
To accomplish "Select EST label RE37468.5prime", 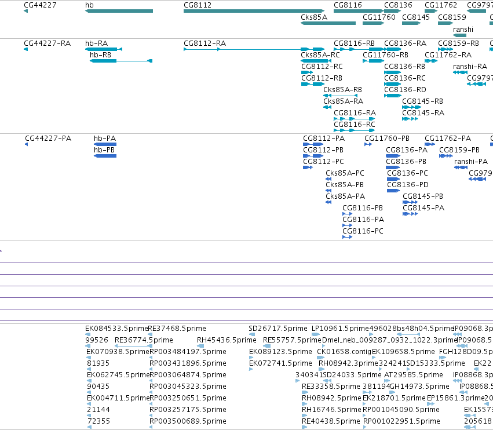I will [x=177, y=329].
